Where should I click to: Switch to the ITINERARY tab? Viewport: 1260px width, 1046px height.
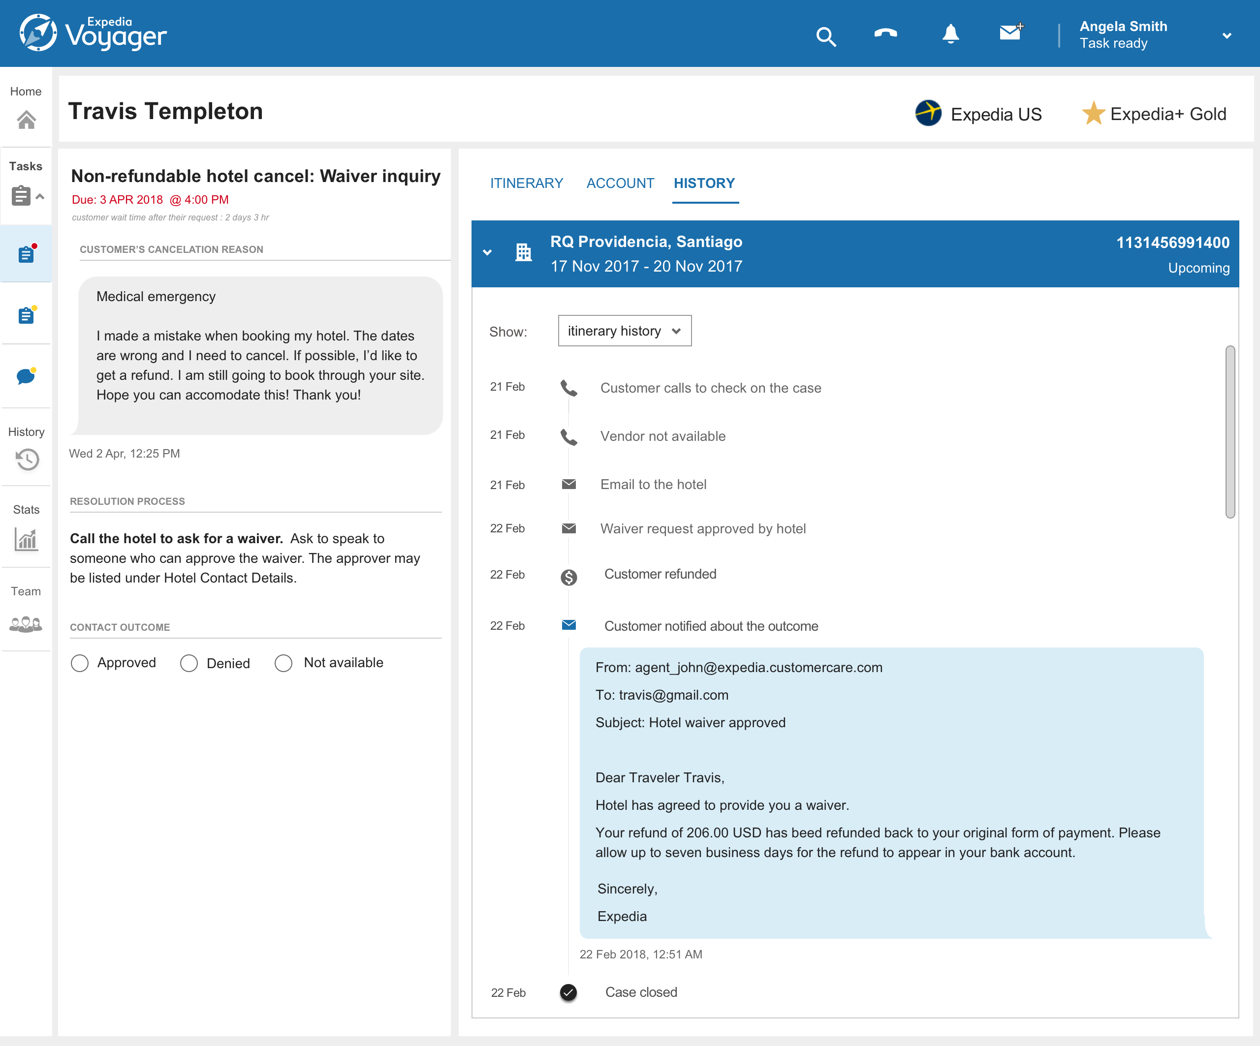526,183
